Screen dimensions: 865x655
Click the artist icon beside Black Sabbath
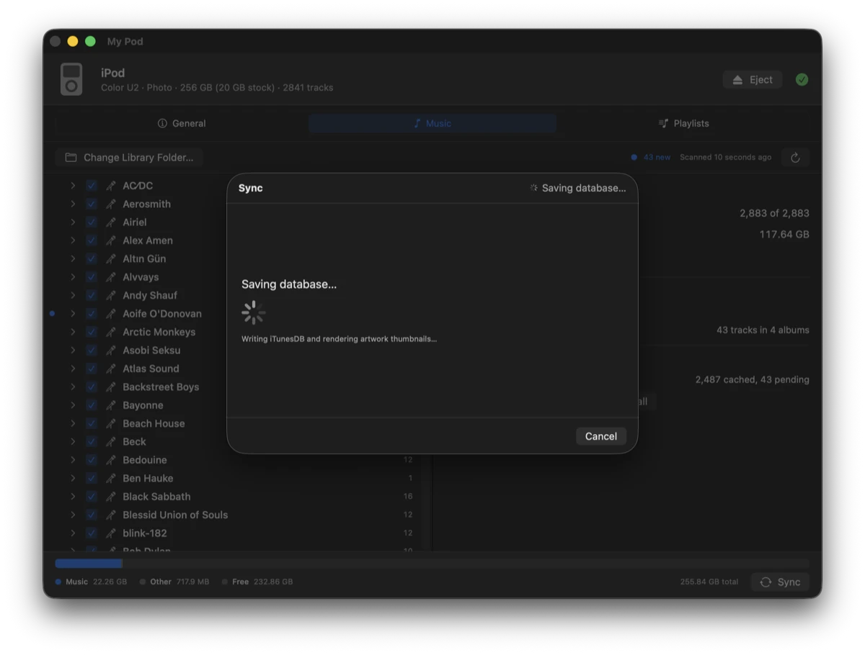pyautogui.click(x=111, y=497)
